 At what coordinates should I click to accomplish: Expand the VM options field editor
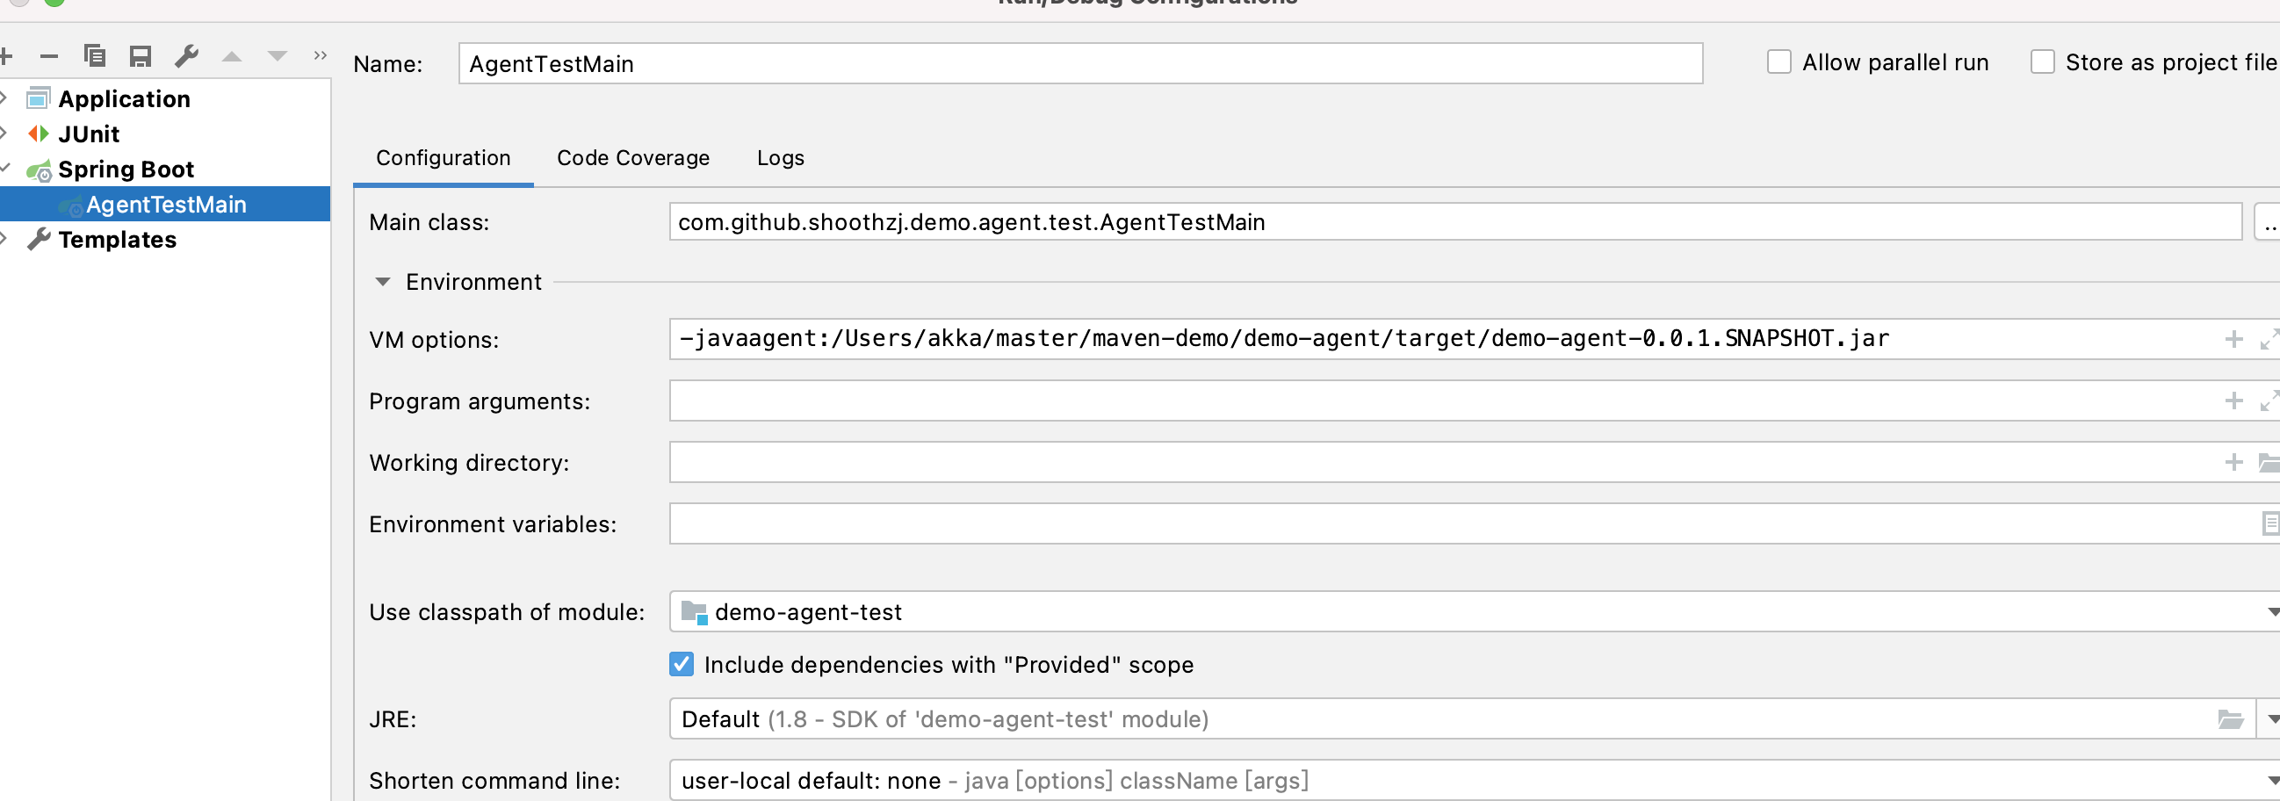coord(2268,340)
